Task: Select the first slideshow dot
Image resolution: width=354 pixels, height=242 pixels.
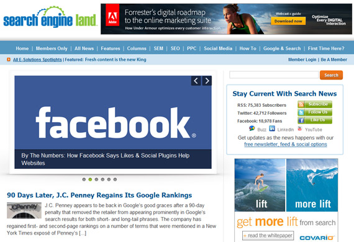Action: click(x=84, y=179)
